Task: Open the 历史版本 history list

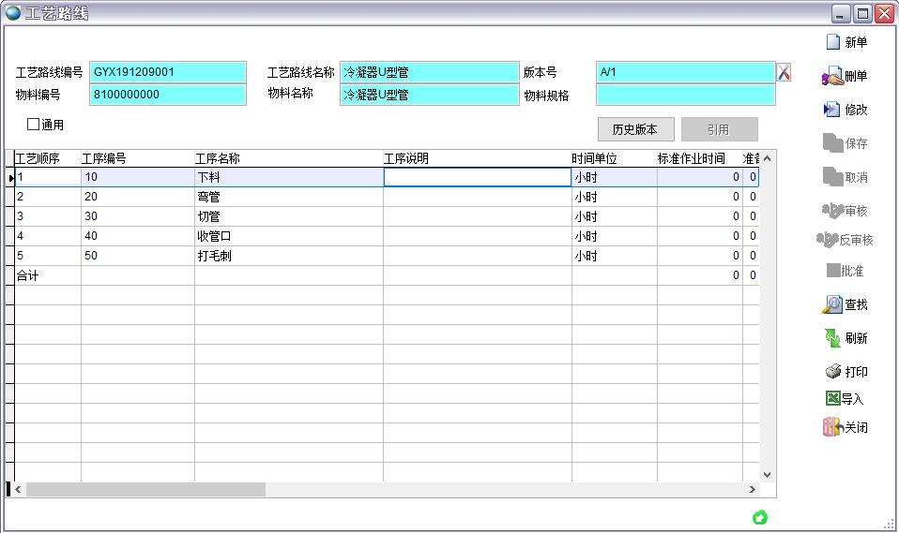Action: pyautogui.click(x=635, y=129)
